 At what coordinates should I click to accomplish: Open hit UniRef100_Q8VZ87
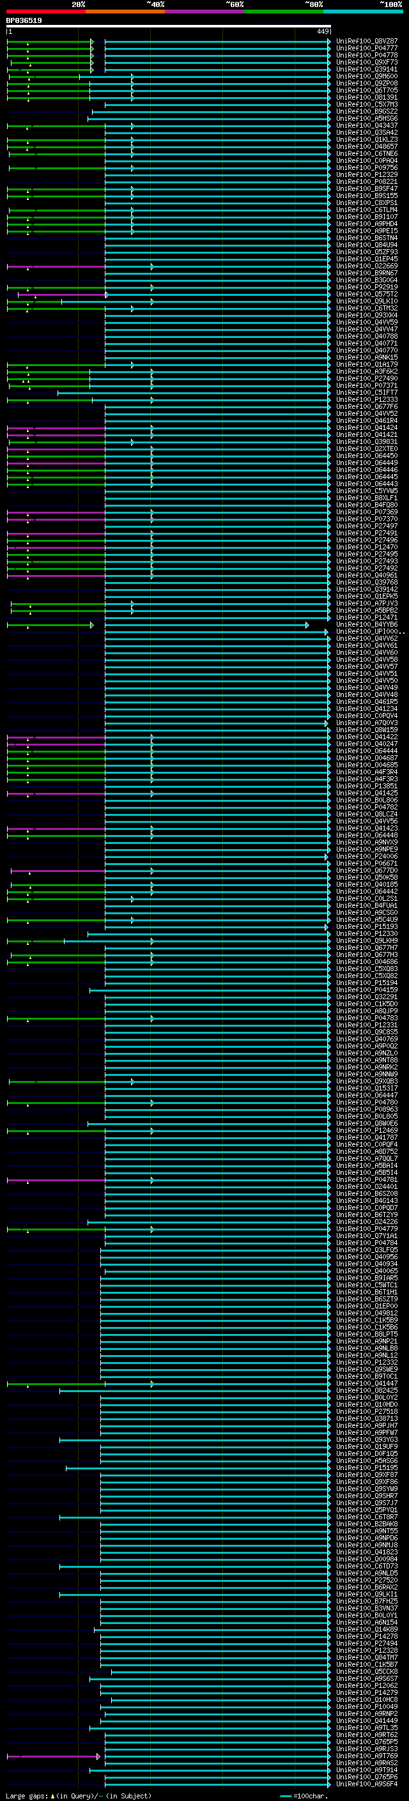pyautogui.click(x=367, y=42)
